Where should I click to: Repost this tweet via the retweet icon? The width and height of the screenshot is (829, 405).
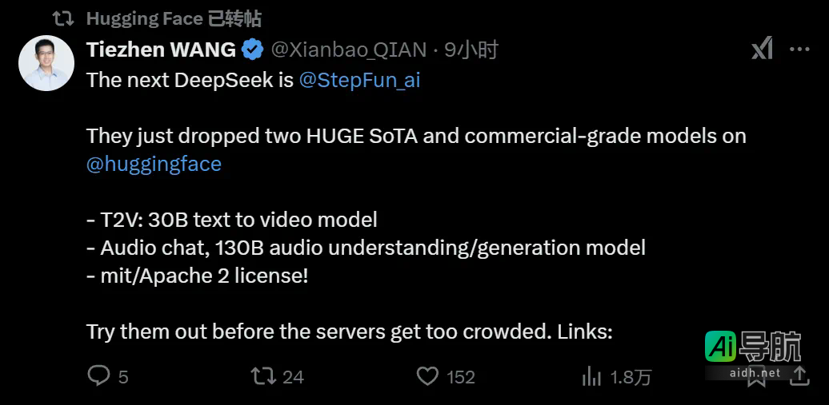click(x=263, y=375)
